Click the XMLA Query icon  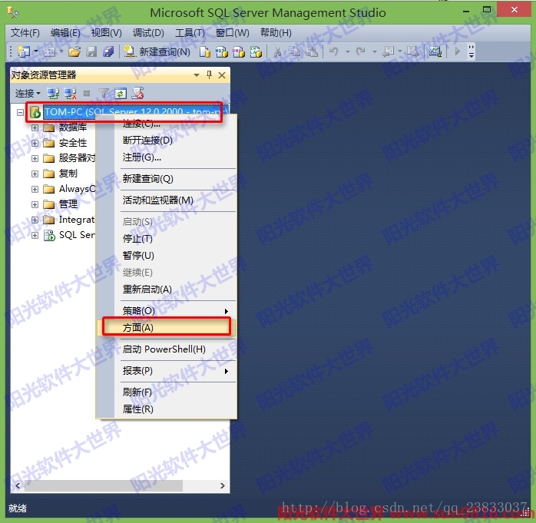point(256,51)
